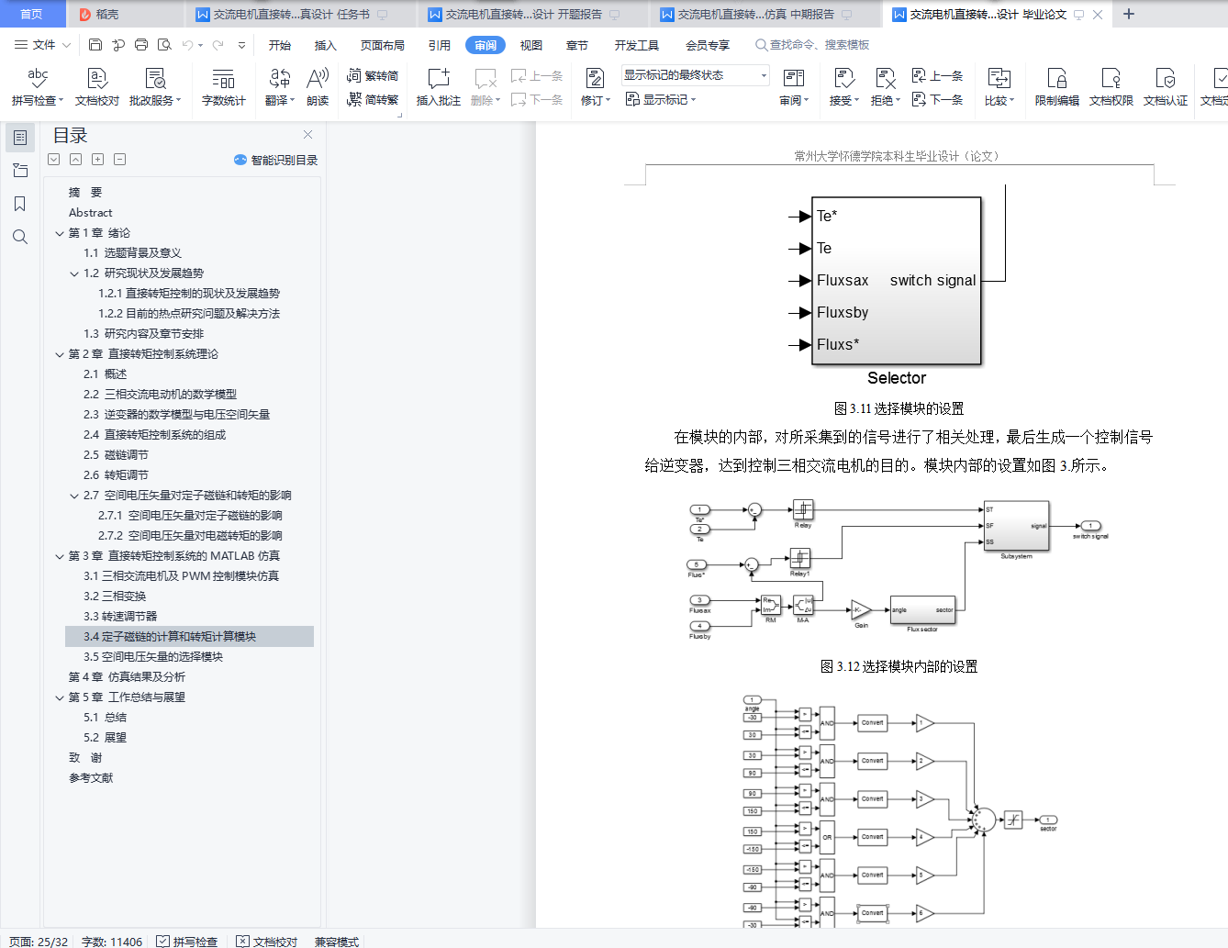Switch to the 插入 ribbon tab
The image size is (1228, 948).
tap(326, 45)
